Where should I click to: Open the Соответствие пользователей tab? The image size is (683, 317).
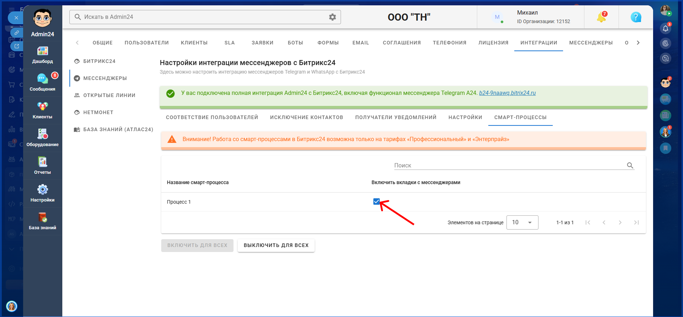212,117
